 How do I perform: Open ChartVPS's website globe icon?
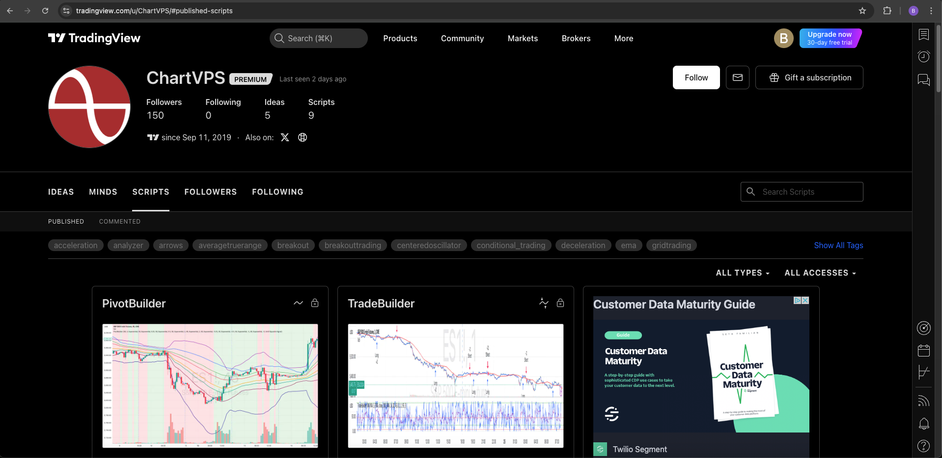(303, 137)
